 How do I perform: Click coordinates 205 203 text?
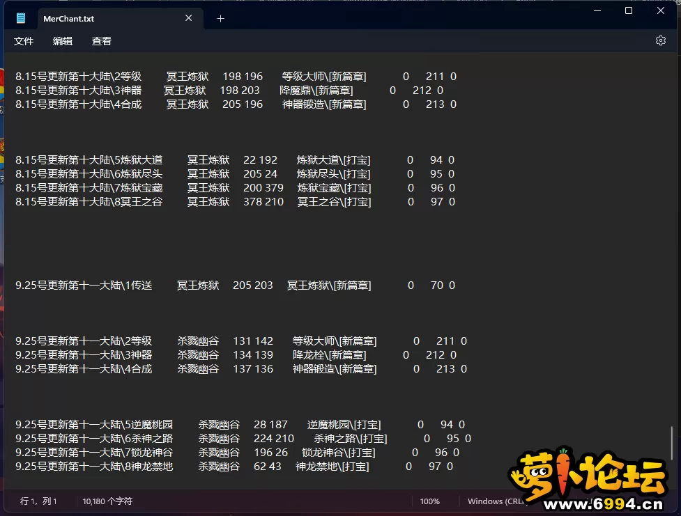[253, 286]
